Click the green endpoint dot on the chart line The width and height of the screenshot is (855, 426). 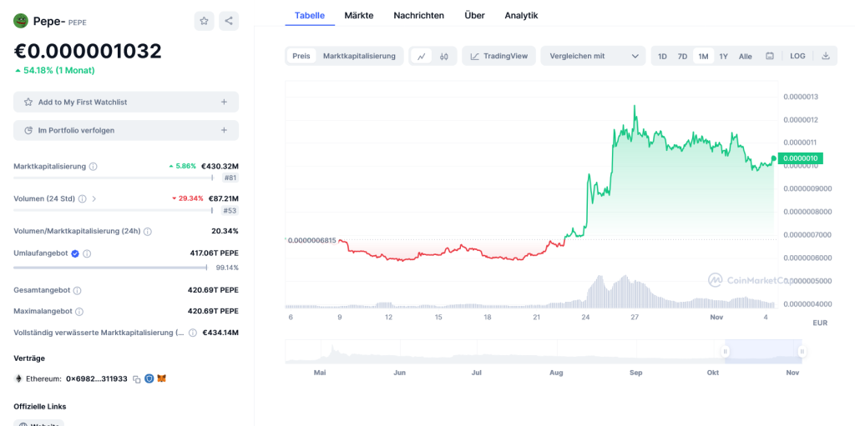tap(774, 158)
